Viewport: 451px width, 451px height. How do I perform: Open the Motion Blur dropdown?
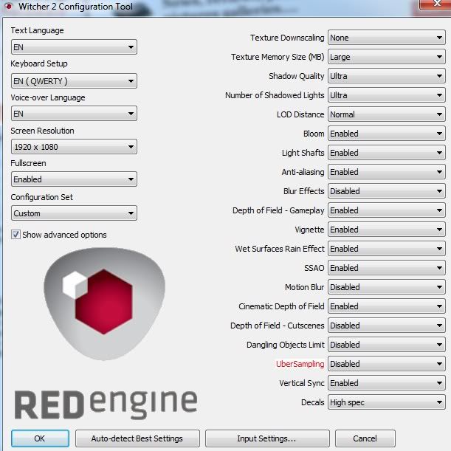click(387, 287)
